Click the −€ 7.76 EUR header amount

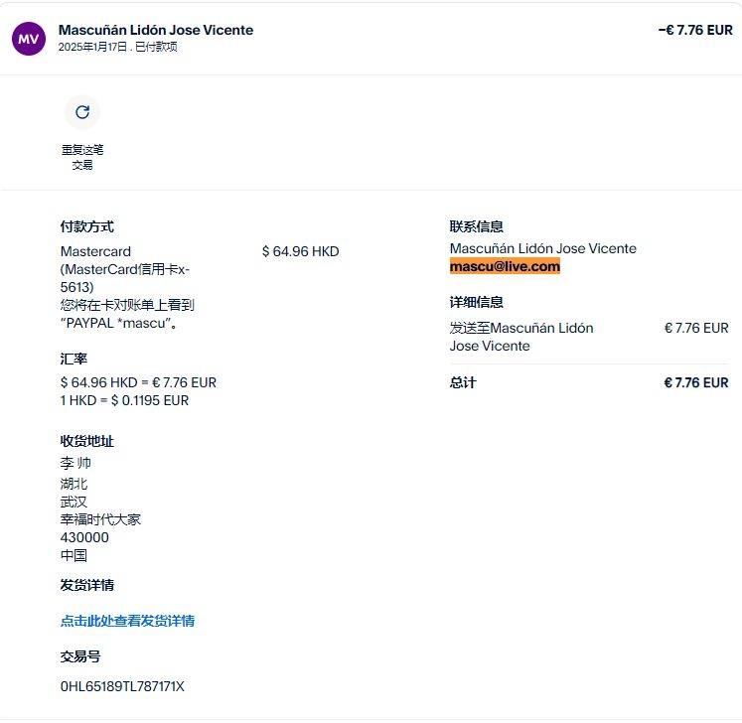694,30
